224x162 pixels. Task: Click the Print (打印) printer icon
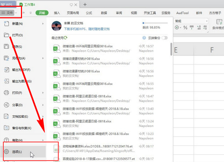coord(6,93)
